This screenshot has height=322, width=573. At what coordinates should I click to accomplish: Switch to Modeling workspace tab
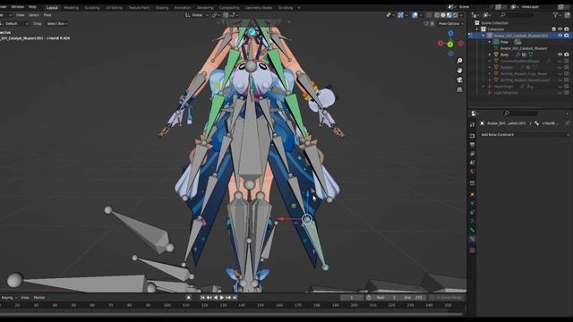pos(72,7)
